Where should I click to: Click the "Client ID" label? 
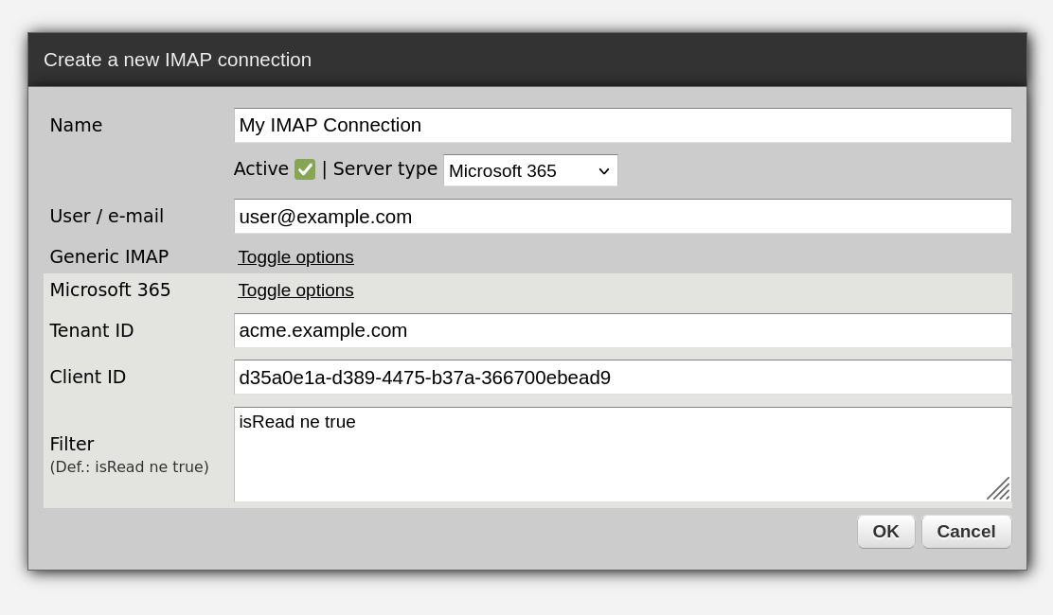(88, 378)
